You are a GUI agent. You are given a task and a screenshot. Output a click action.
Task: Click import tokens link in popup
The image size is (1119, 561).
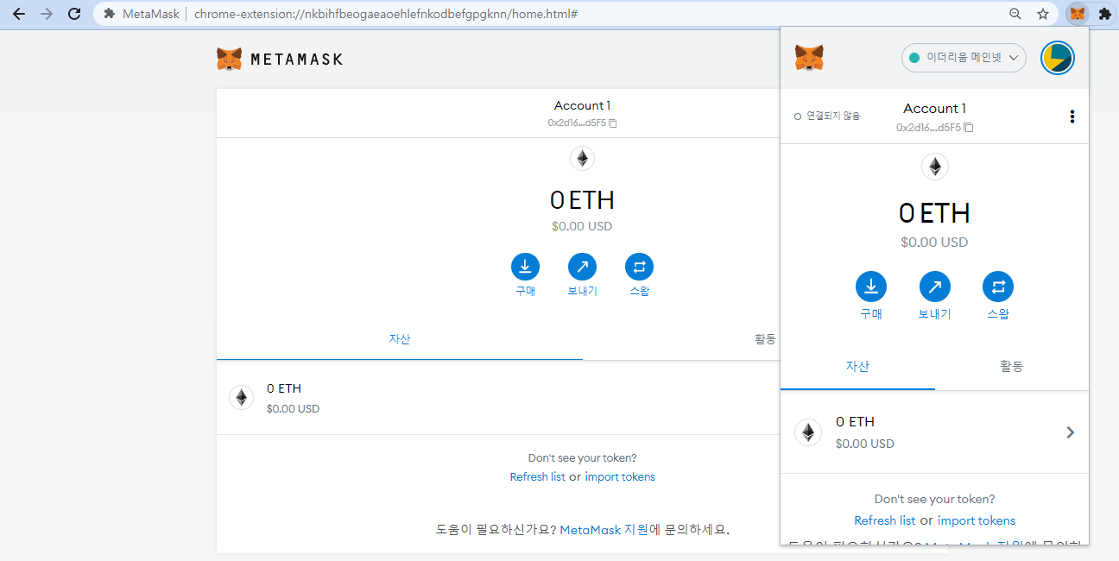point(977,520)
